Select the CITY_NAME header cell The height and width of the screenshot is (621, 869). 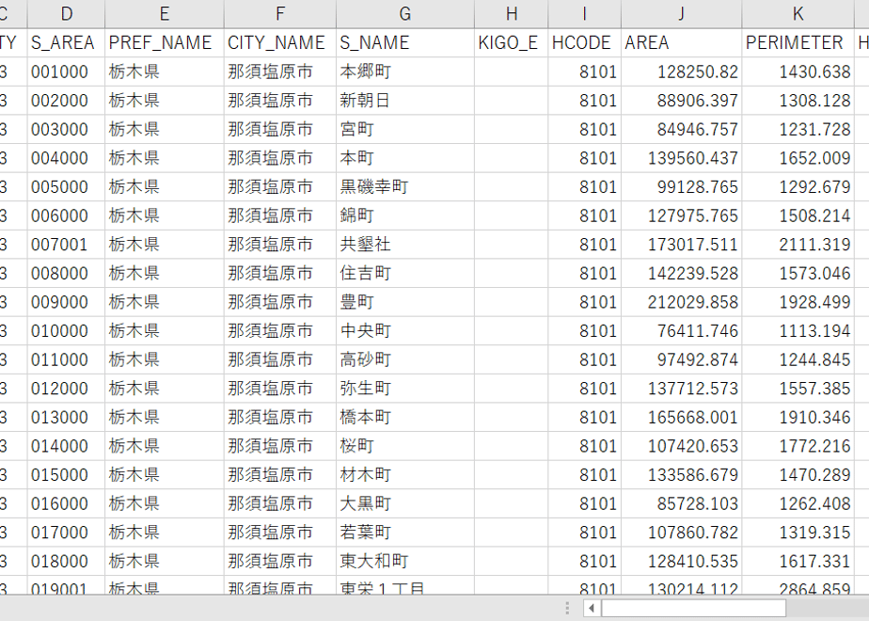(x=280, y=42)
